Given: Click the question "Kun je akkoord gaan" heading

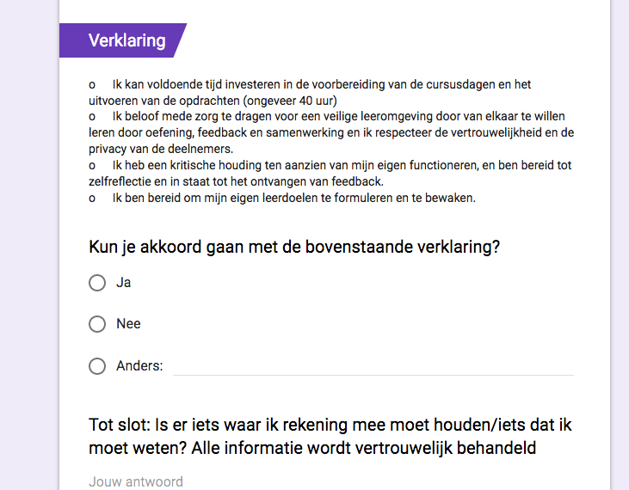Looking at the screenshot, I should click(x=294, y=247).
